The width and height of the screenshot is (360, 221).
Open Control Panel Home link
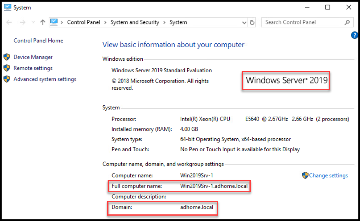pos(38,40)
